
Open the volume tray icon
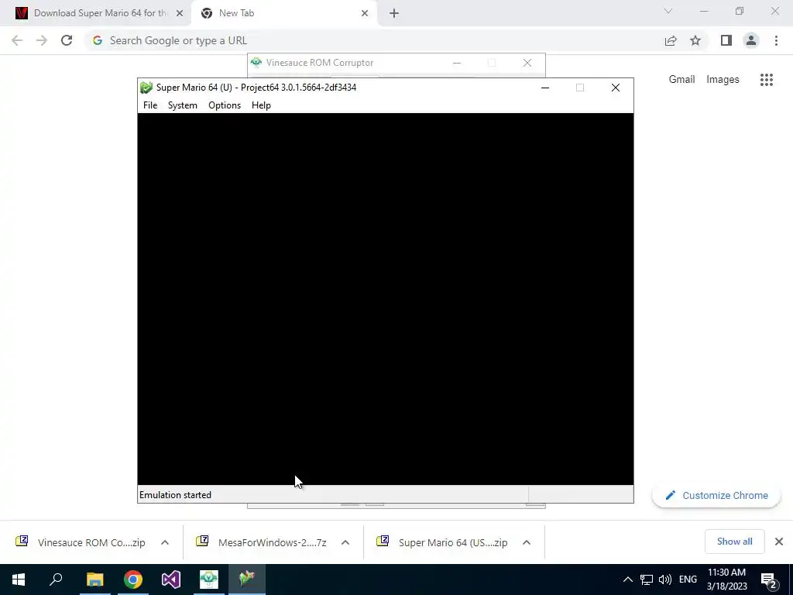point(665,580)
